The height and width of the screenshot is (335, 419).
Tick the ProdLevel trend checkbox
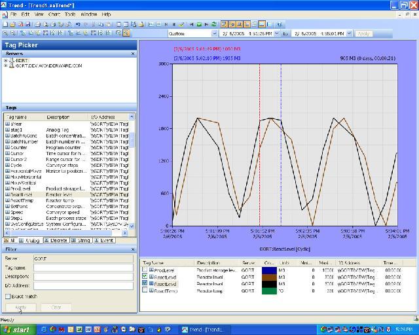(145, 270)
